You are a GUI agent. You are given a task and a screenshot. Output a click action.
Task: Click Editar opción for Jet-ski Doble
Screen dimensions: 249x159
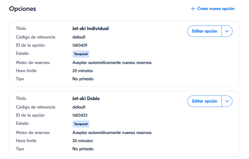point(204,101)
